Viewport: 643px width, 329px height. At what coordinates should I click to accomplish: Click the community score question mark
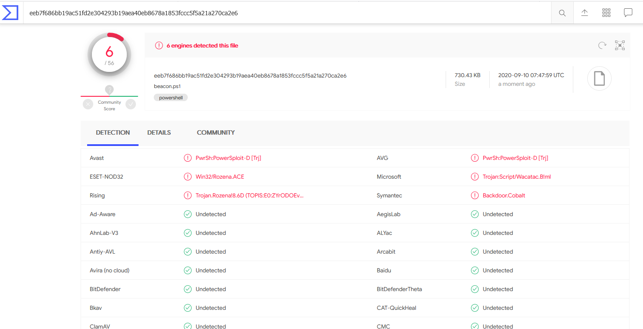pyautogui.click(x=109, y=90)
